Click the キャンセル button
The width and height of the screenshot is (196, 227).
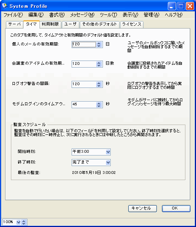[x=142, y=209]
